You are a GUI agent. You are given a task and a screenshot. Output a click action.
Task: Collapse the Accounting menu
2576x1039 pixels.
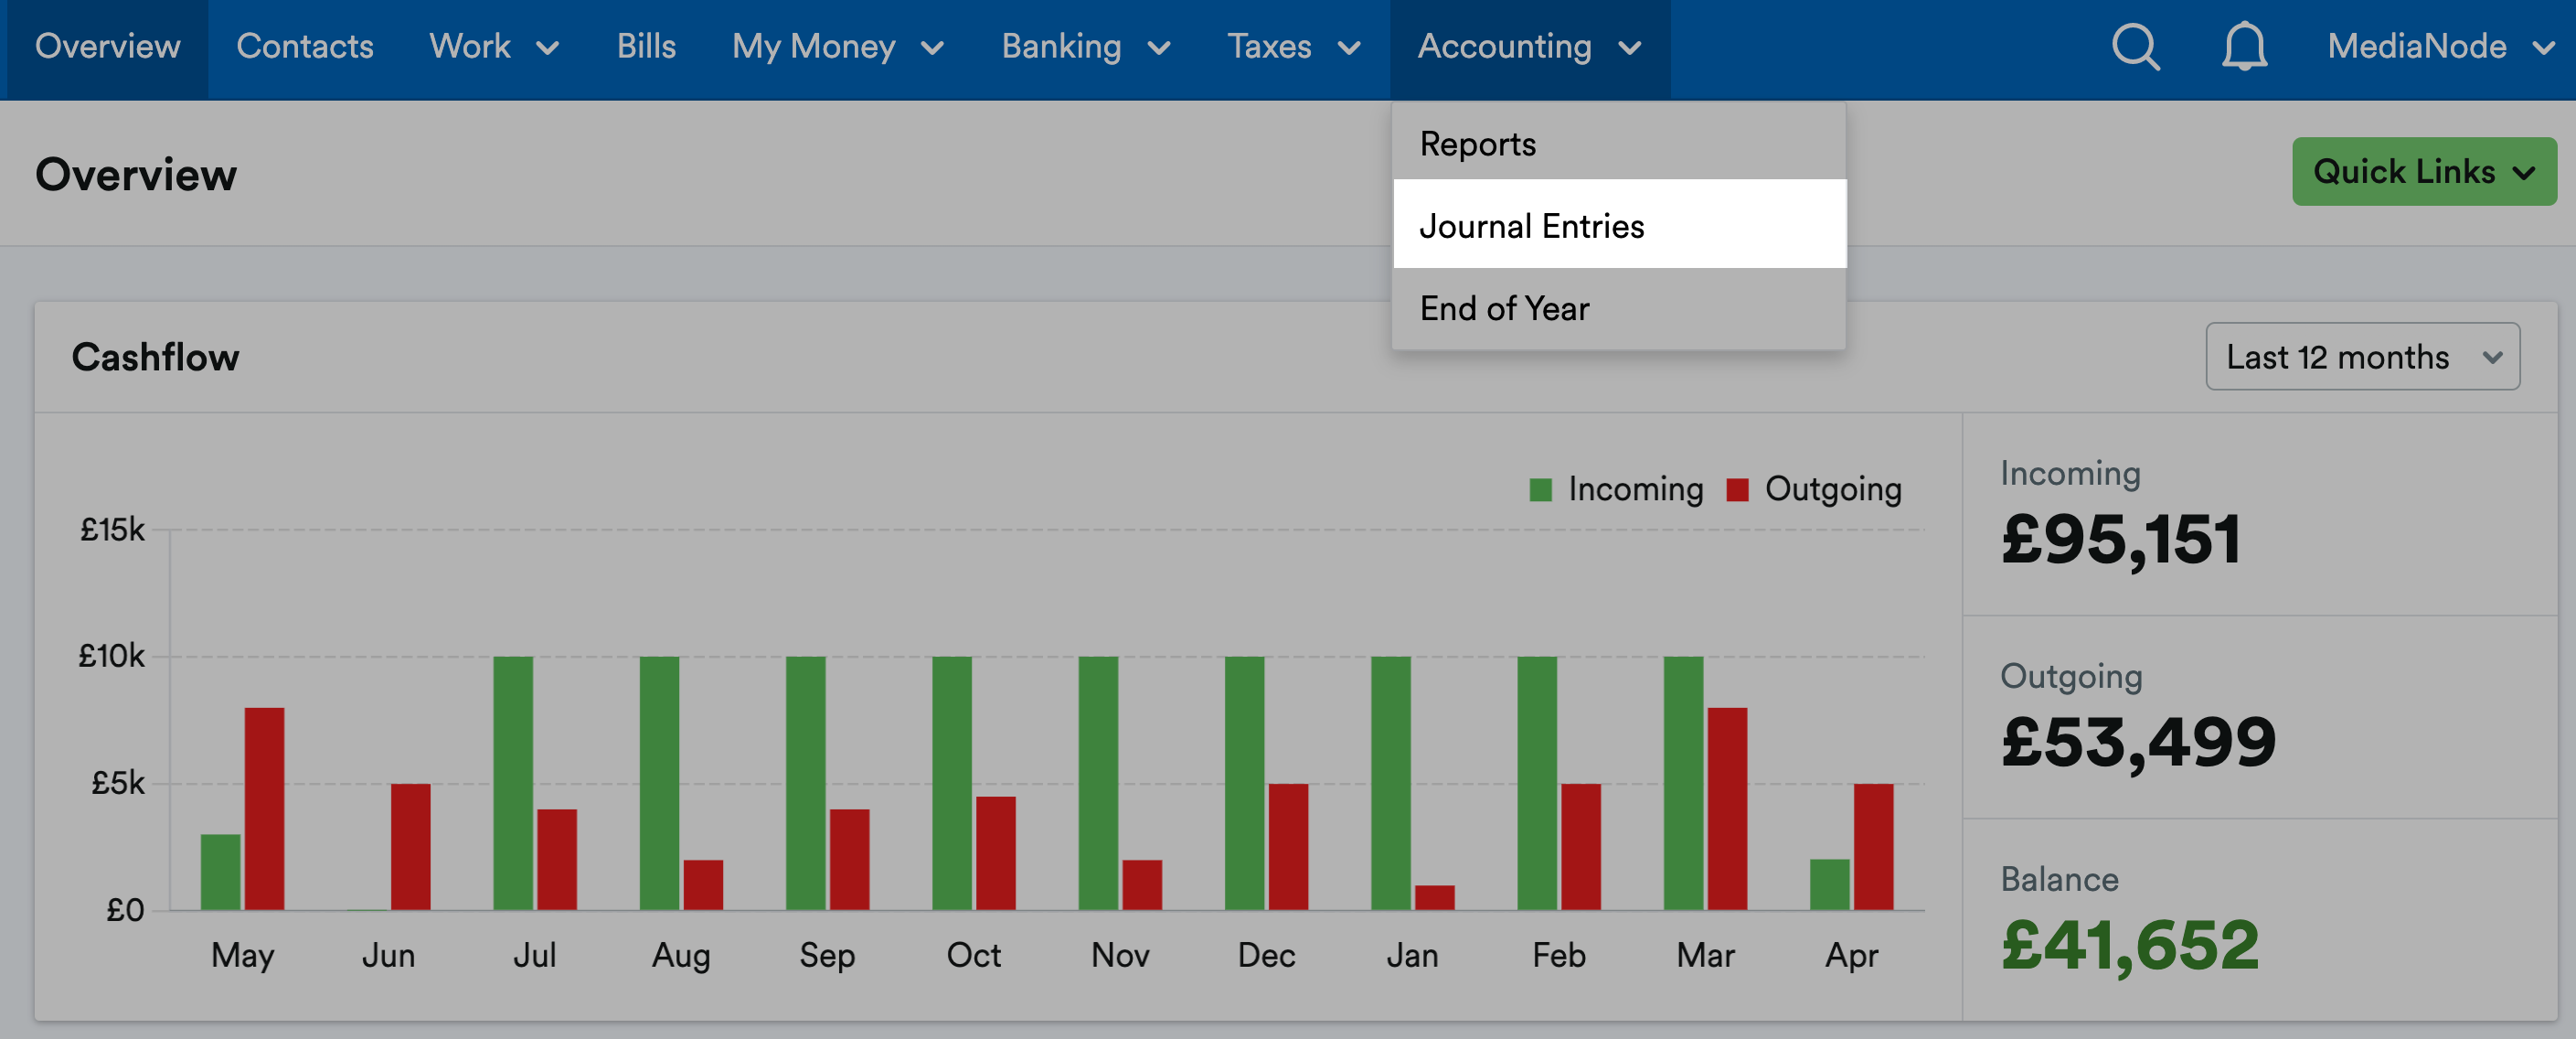tap(1528, 47)
